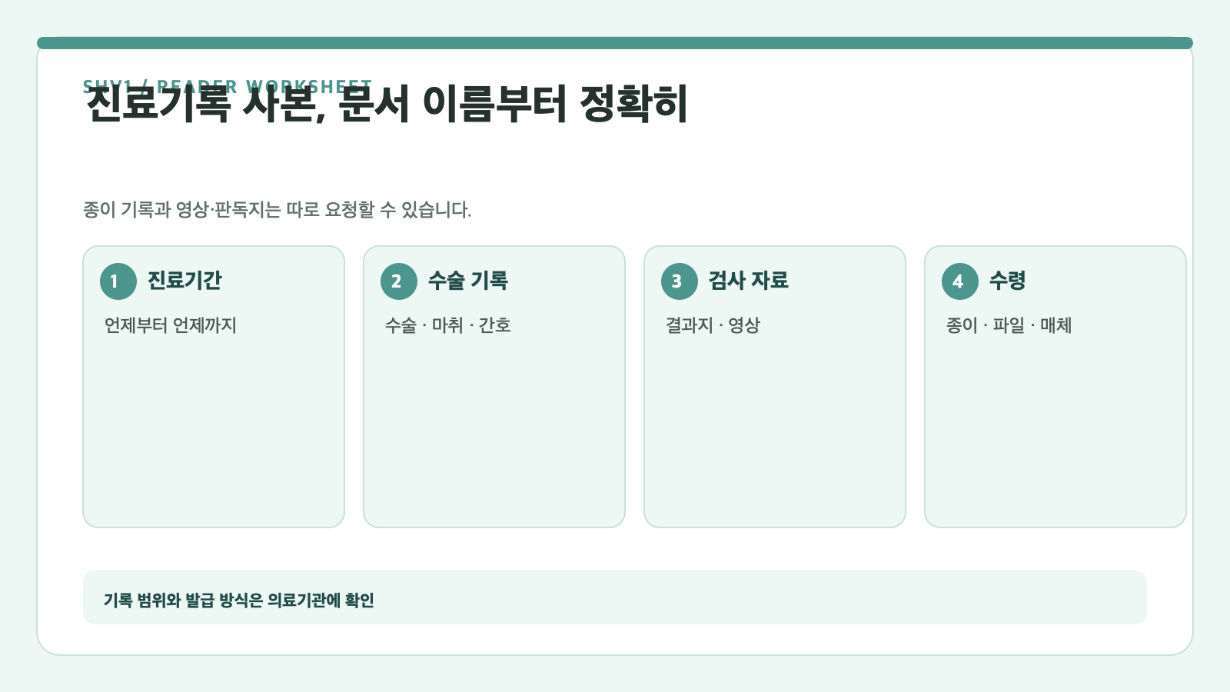The height and width of the screenshot is (692, 1230).
Task: Select the 수령 card heading
Action: pyautogui.click(x=1008, y=281)
